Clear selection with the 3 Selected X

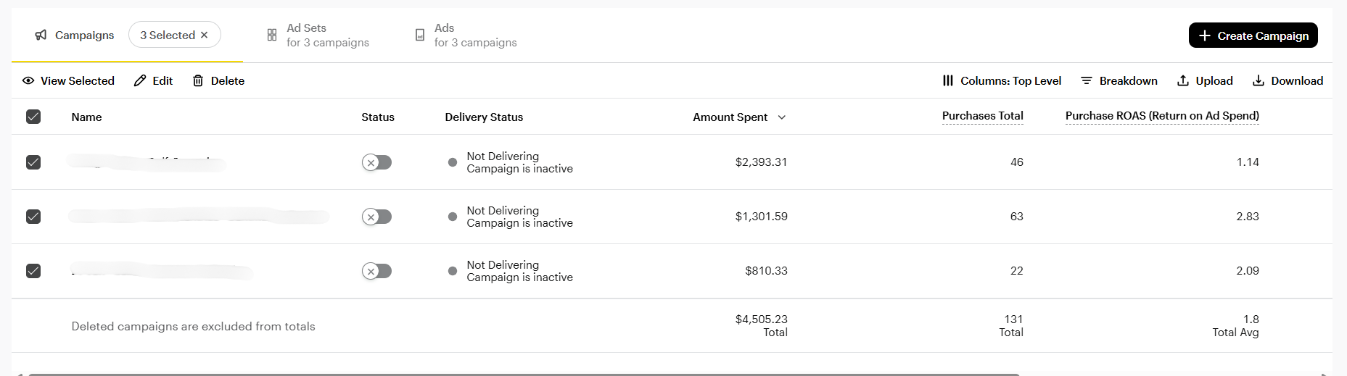[x=205, y=35]
